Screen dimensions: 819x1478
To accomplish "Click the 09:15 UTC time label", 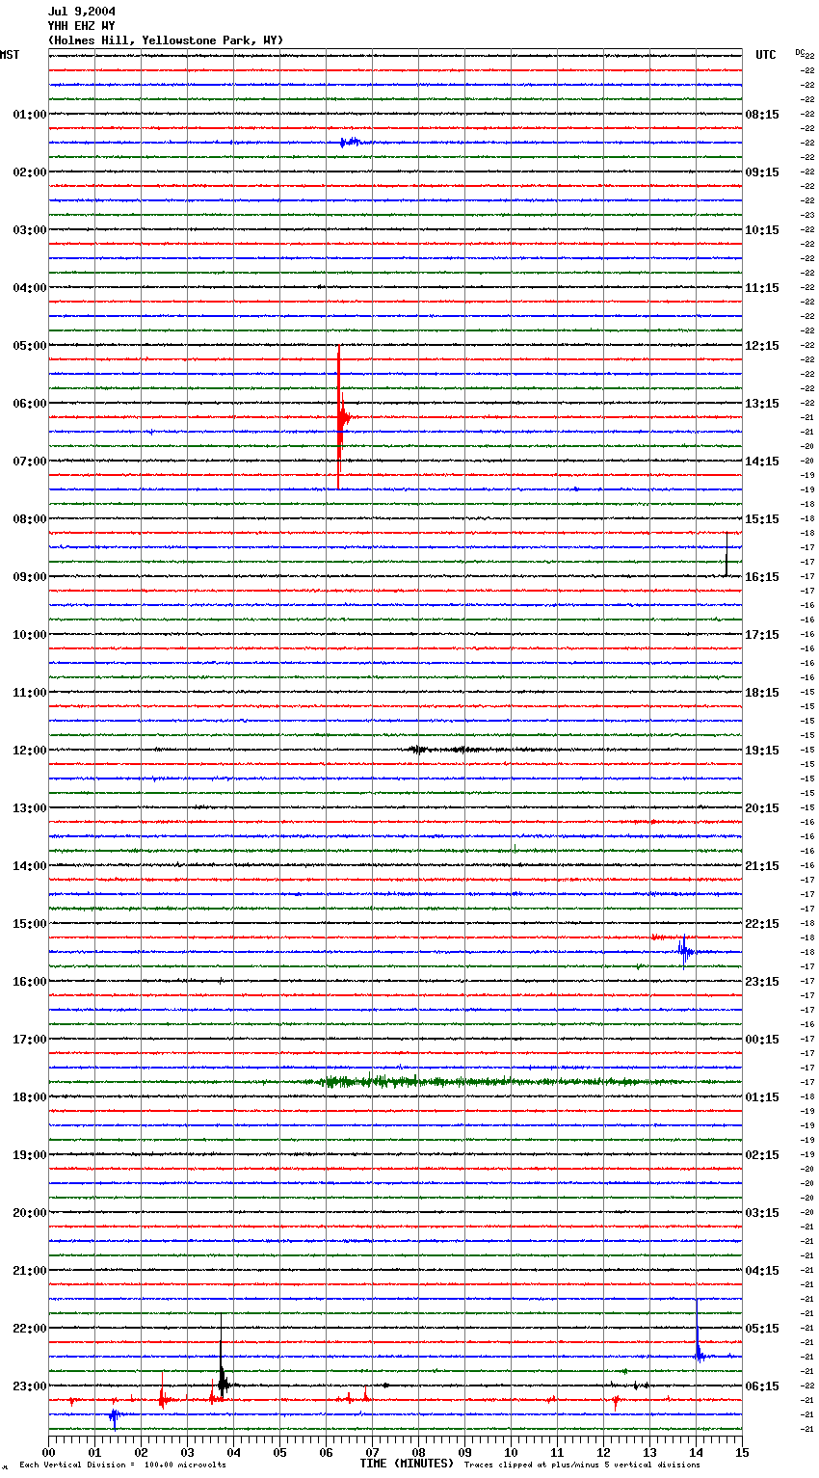I will [762, 172].
